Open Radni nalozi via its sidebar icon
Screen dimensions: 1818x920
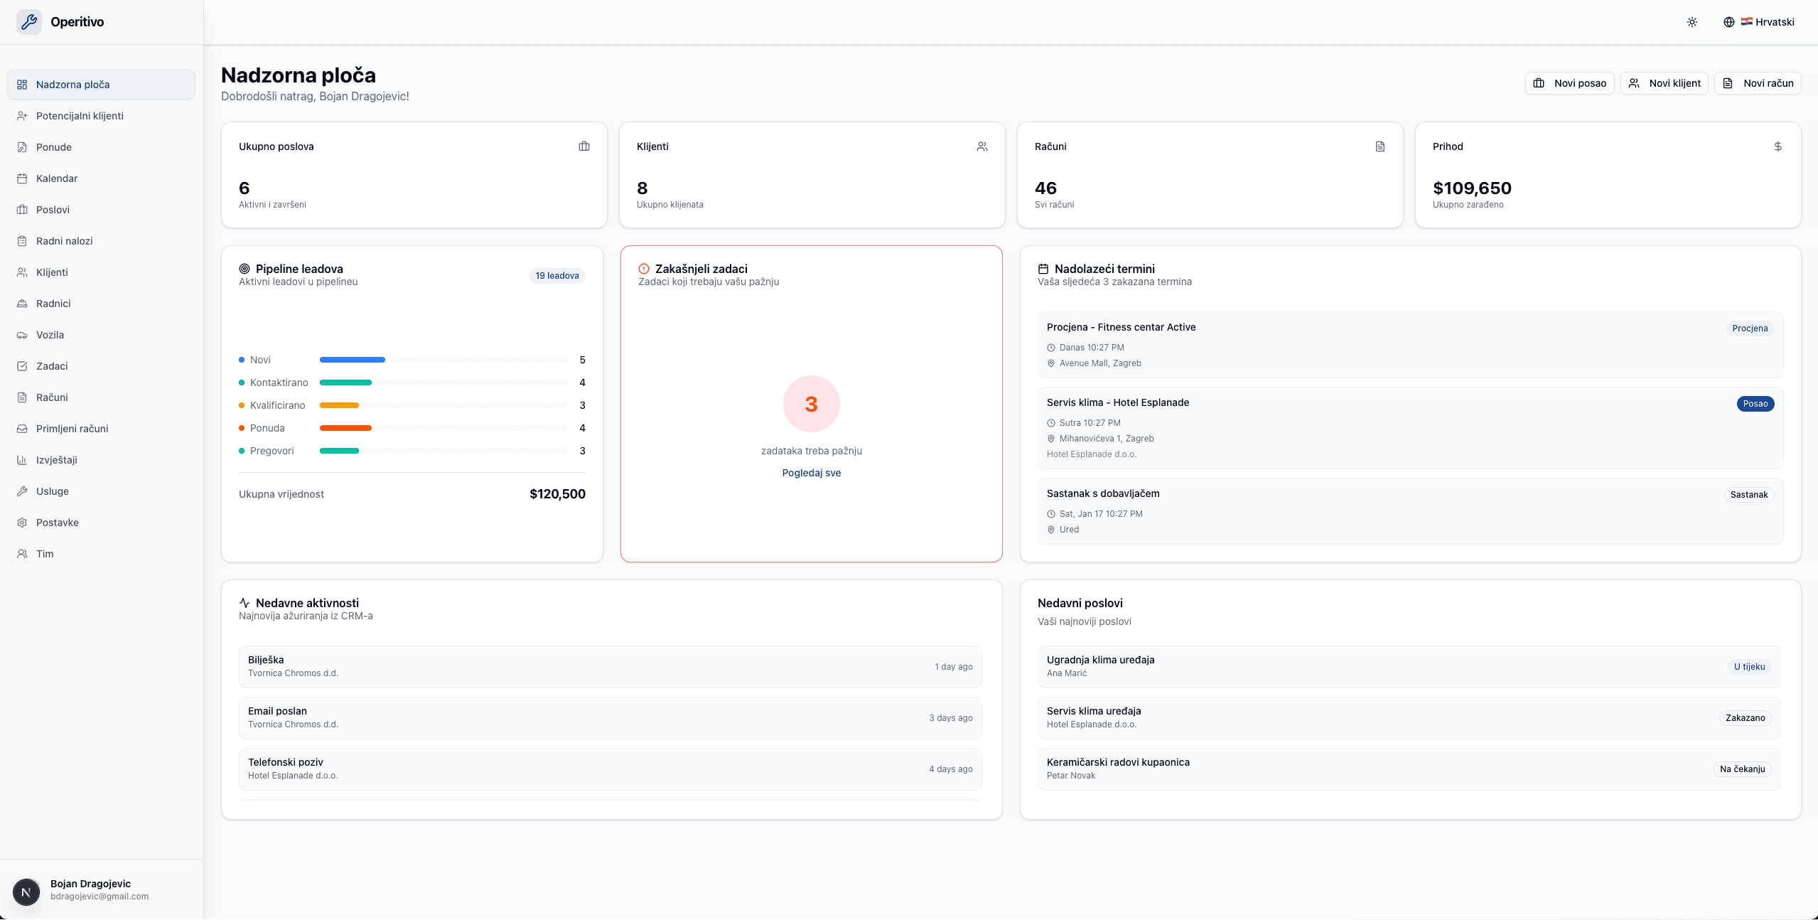click(x=22, y=240)
